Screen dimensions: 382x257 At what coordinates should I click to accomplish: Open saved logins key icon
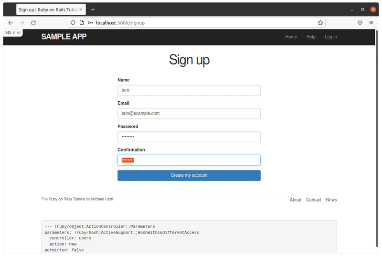(x=90, y=22)
